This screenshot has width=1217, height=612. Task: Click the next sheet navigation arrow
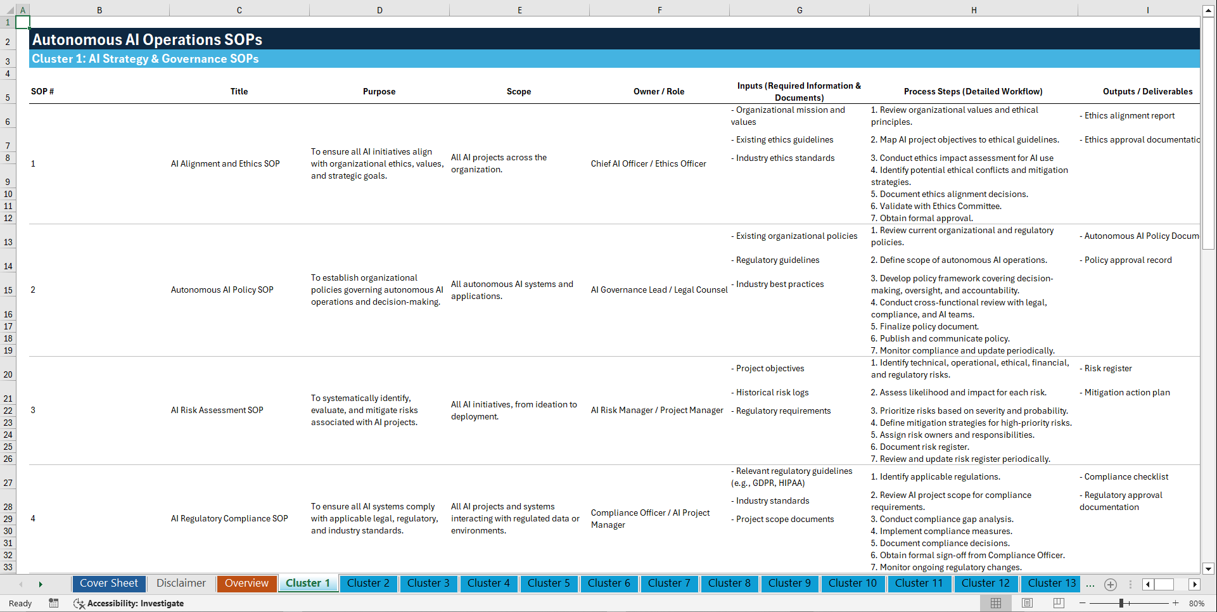(x=41, y=584)
